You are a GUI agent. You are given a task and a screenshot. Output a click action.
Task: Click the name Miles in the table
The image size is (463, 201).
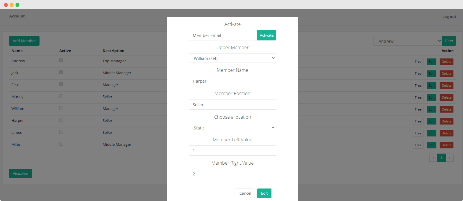[x=16, y=144]
